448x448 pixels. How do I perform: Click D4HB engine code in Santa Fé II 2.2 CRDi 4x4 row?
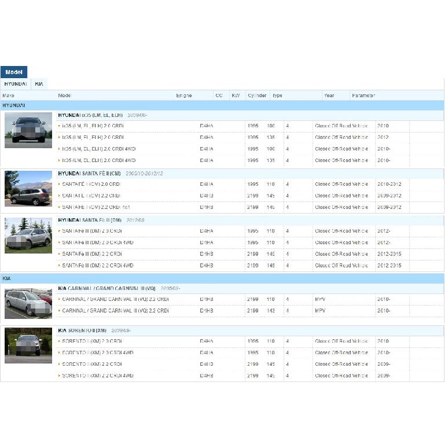(207, 207)
